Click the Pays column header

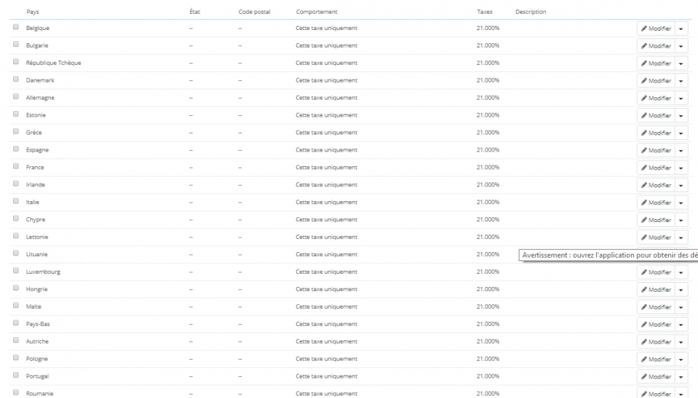pos(33,12)
